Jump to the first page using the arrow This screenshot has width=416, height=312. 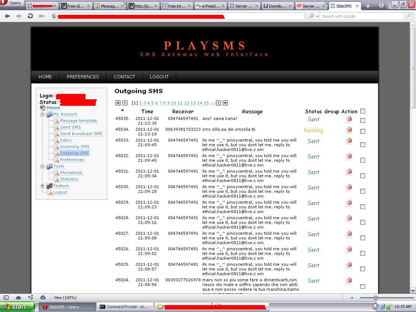pyautogui.click(x=118, y=103)
